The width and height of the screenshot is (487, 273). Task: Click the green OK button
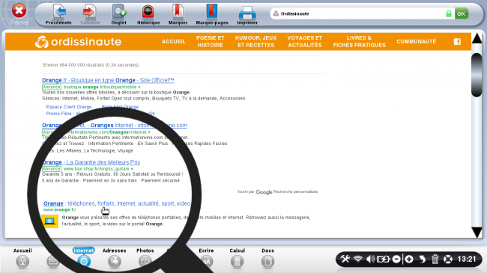[x=462, y=13]
